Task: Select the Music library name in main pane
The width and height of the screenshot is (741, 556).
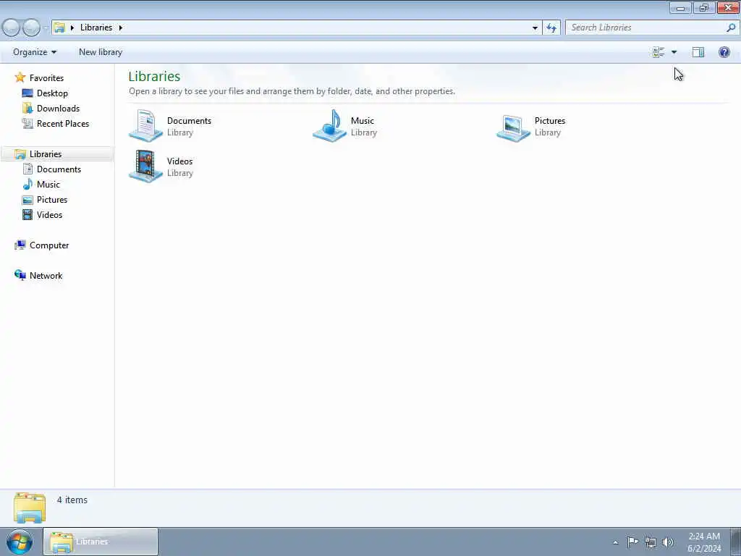Action: [x=362, y=121]
